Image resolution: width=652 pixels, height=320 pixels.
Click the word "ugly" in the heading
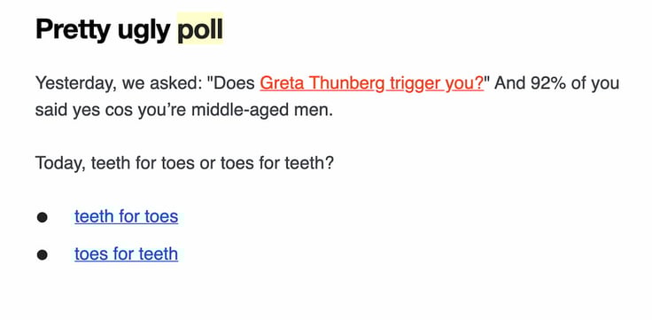click(x=144, y=31)
